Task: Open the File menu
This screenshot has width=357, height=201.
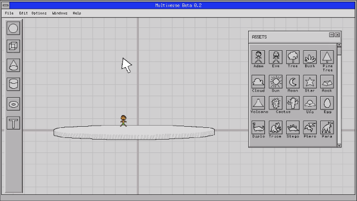Action: click(x=9, y=13)
